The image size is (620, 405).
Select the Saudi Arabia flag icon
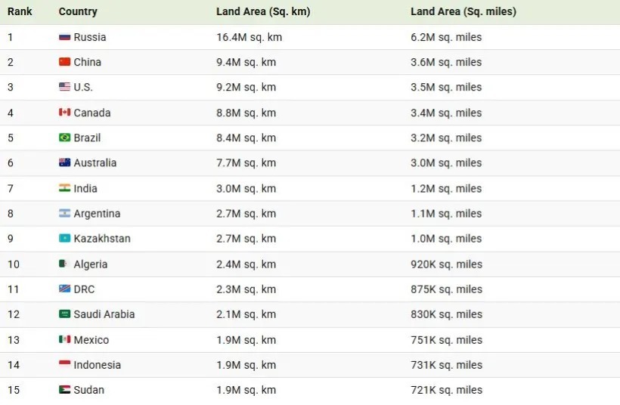[x=64, y=314]
